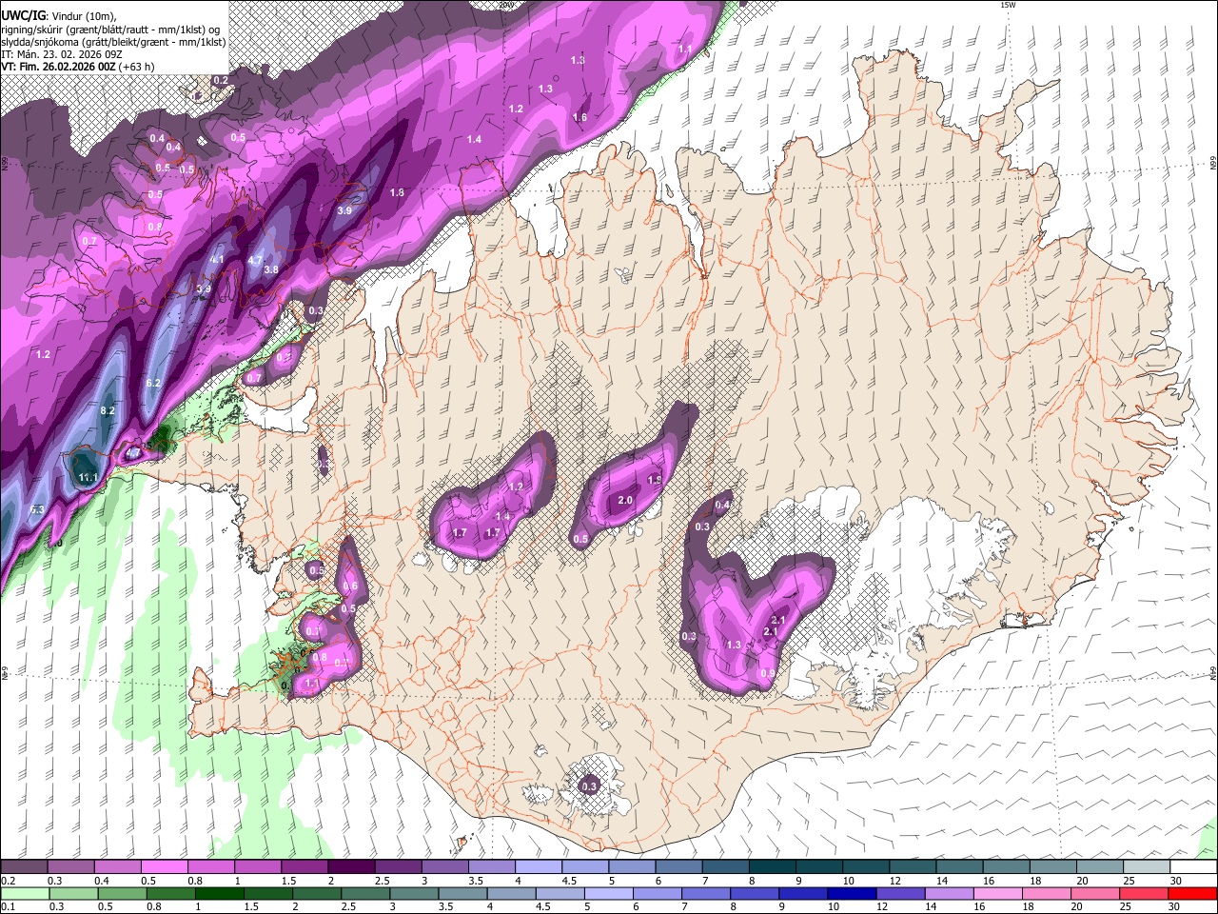
Task: Click the lavender swatch between 4 and 4.5, top legend row
Action: [x=539, y=867]
